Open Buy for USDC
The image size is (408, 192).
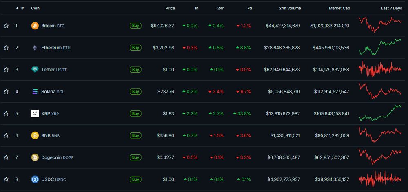click(x=135, y=179)
